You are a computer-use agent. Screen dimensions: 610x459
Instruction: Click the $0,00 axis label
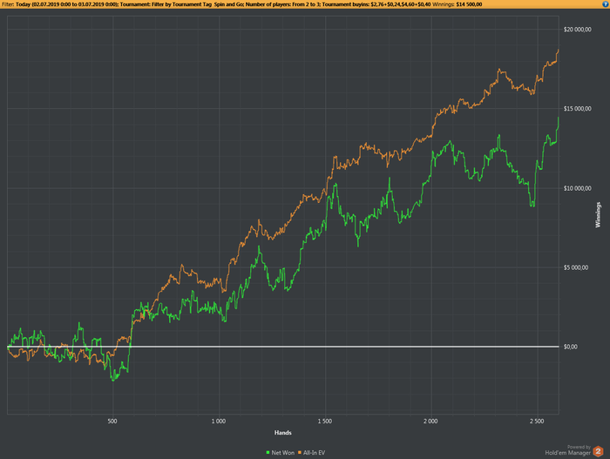[570, 347]
